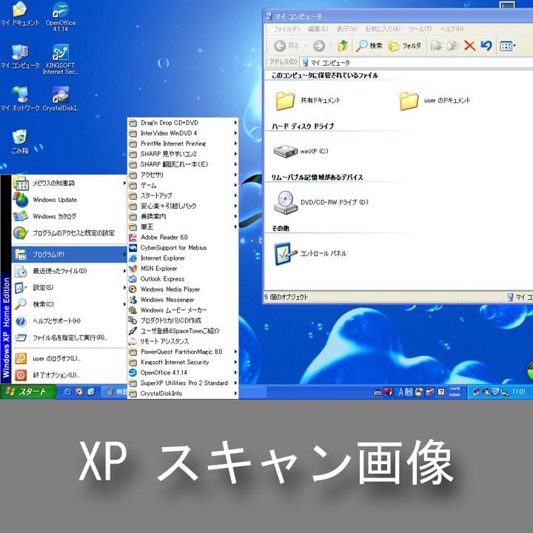
Task: Choose user のログオフ(L)
Action: click(x=70, y=358)
